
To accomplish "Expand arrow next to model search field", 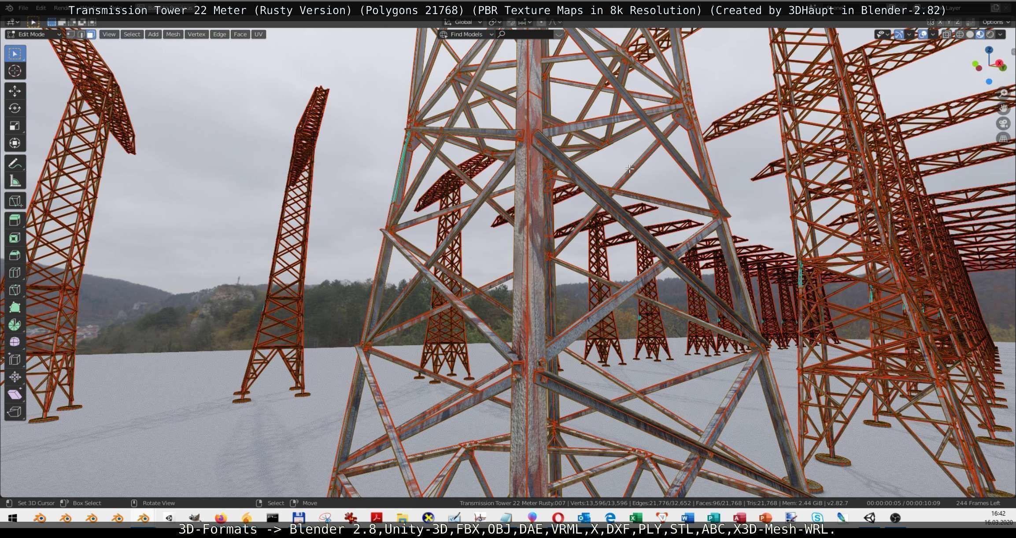I will (x=559, y=34).
